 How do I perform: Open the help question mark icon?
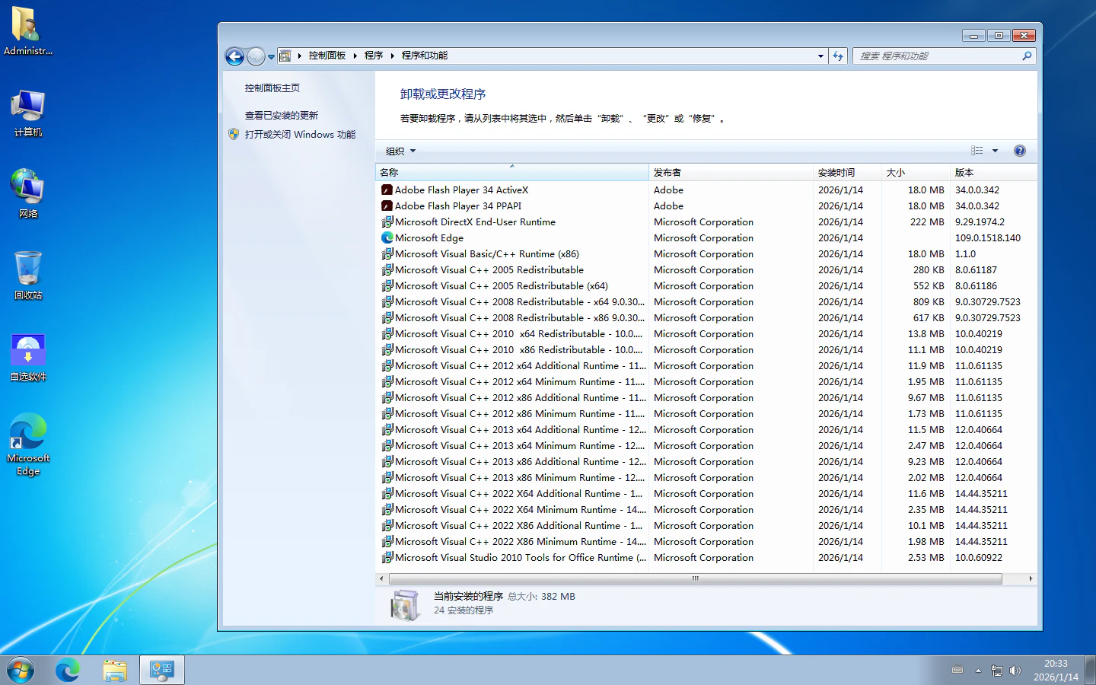click(1020, 151)
